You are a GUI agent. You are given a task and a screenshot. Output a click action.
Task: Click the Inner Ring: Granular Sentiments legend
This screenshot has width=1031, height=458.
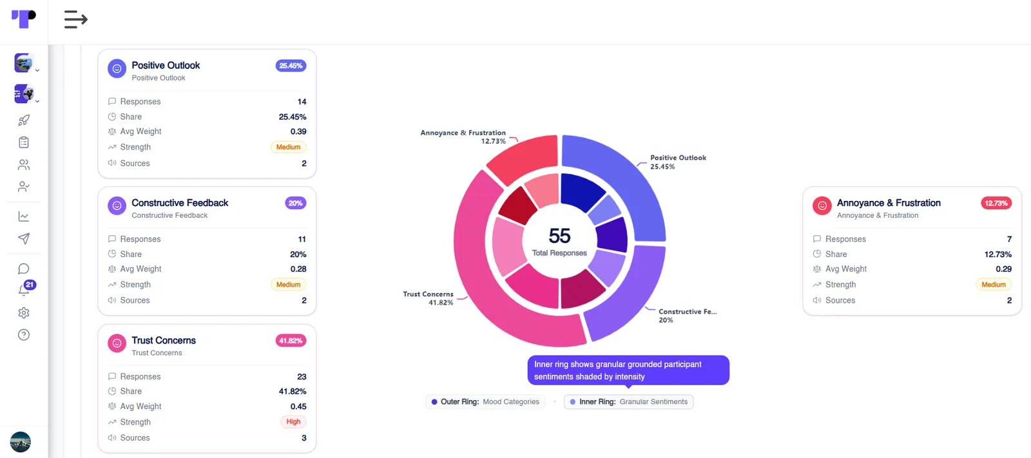pyautogui.click(x=629, y=402)
